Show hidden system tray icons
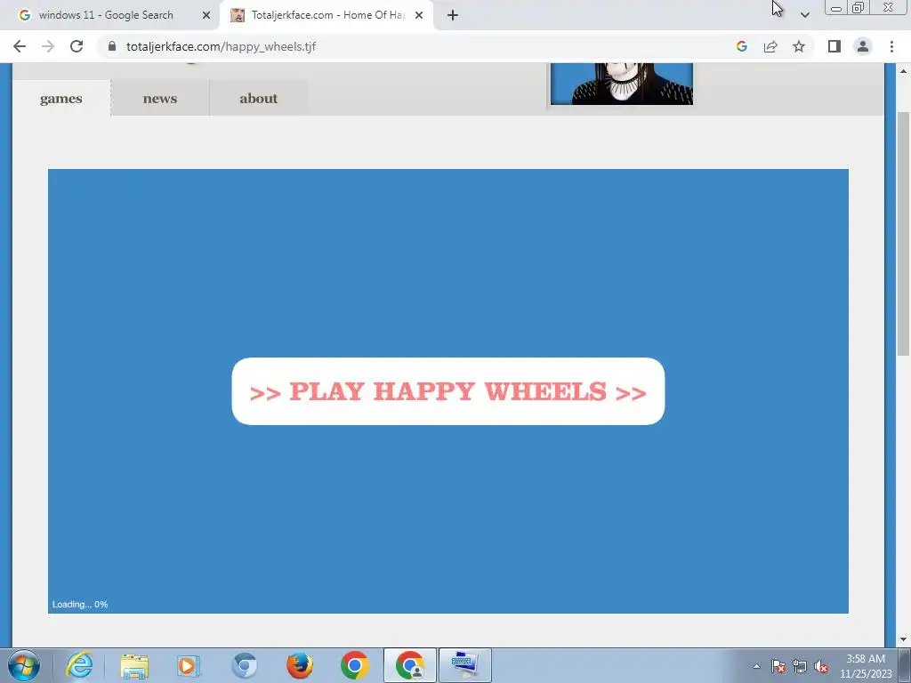The width and height of the screenshot is (911, 683). [756, 666]
